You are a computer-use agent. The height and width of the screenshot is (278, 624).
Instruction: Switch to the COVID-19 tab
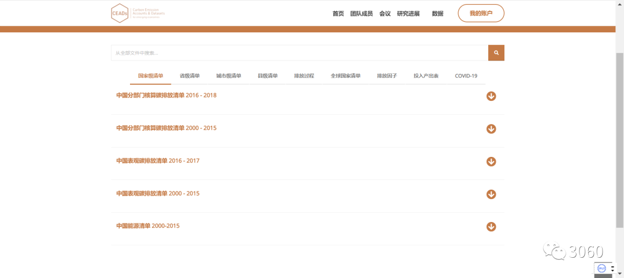[466, 76]
